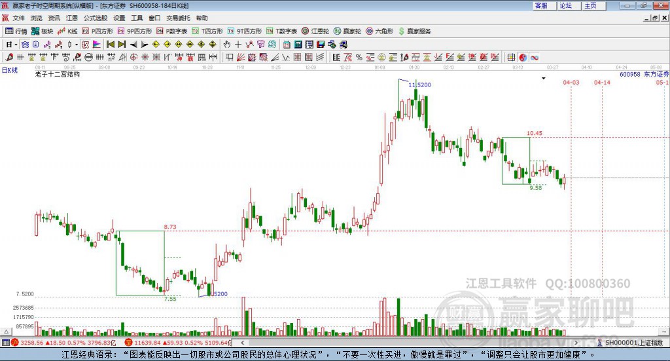Open the 浏览 menu
The image size is (670, 361).
[x=37, y=18]
